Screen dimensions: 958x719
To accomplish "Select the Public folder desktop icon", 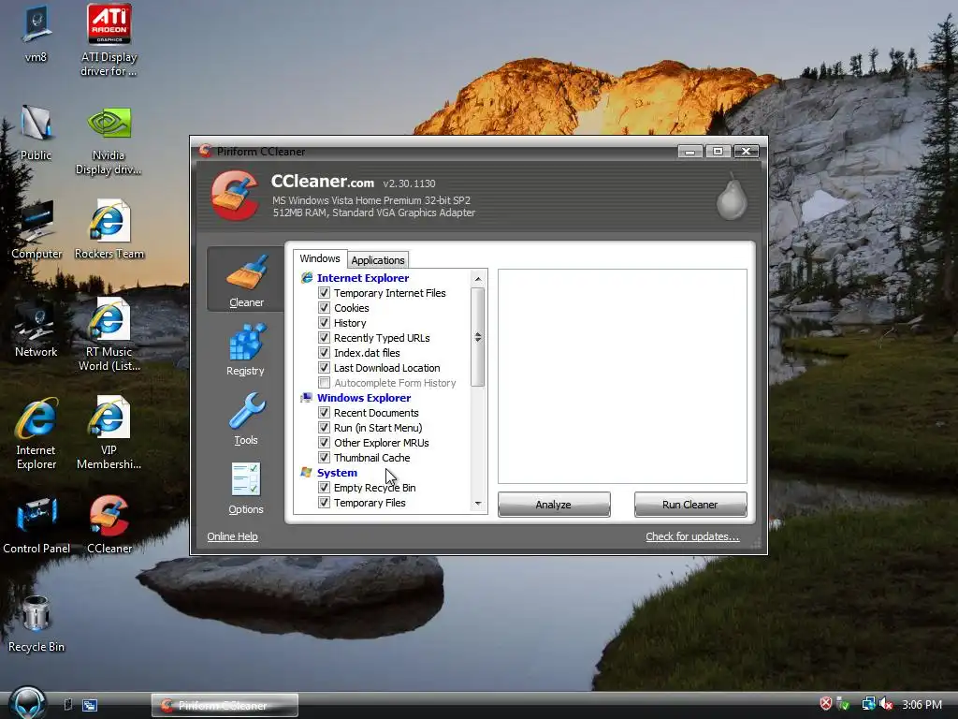I will 36,133.
